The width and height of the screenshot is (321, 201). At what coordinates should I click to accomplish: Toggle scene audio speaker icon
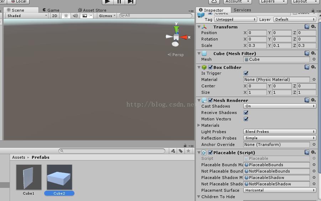(75, 16)
